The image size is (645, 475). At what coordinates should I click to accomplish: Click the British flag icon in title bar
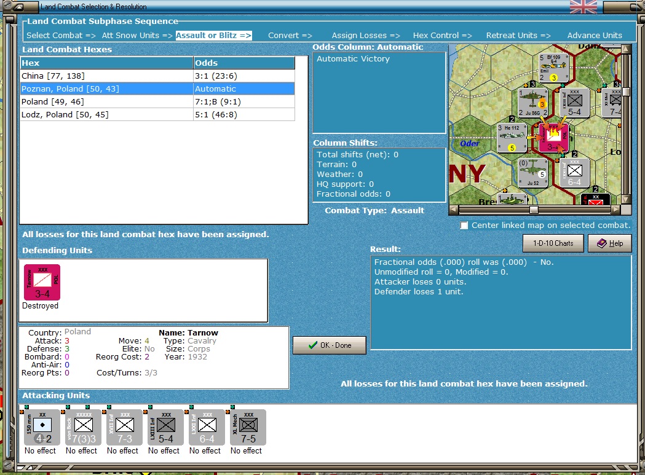pos(584,7)
